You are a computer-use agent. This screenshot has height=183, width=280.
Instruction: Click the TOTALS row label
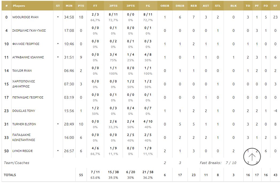[x=10, y=175]
